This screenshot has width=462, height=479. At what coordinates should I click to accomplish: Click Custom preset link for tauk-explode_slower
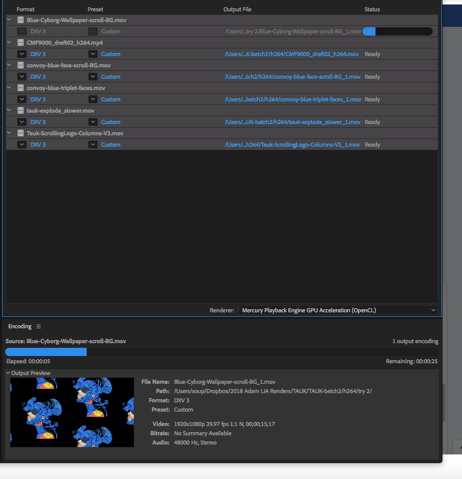(x=111, y=122)
